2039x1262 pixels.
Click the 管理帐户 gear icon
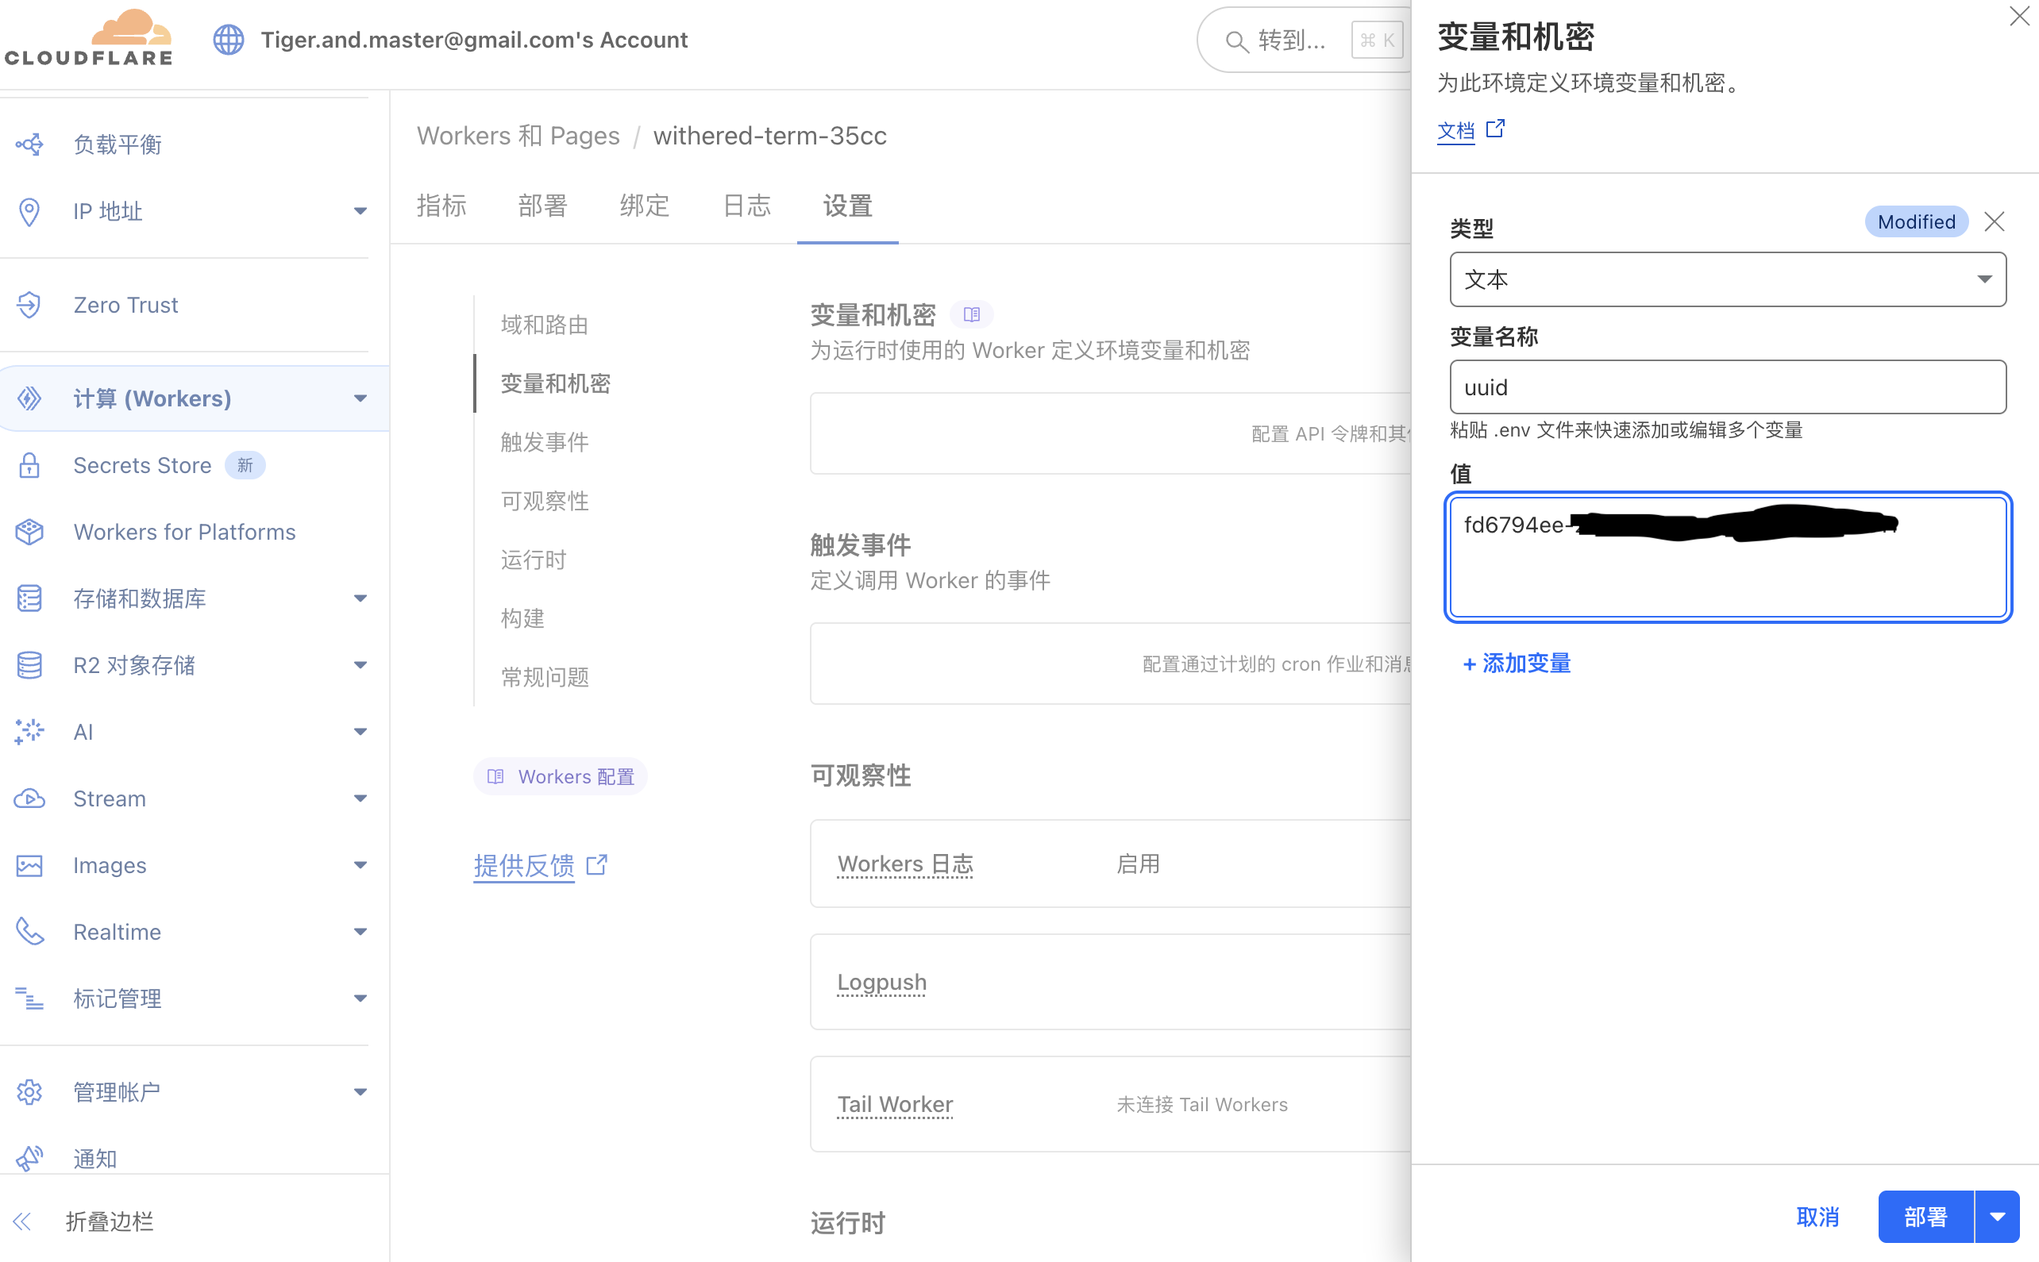click(29, 1091)
